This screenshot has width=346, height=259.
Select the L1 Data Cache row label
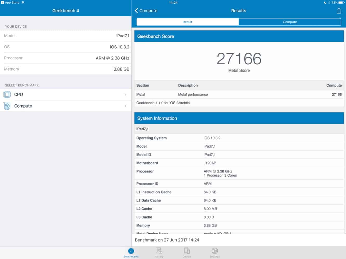pos(149,200)
